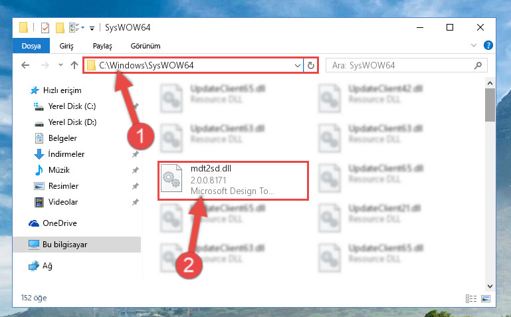Click the Ara: SysWOW64 search field

[401, 66]
